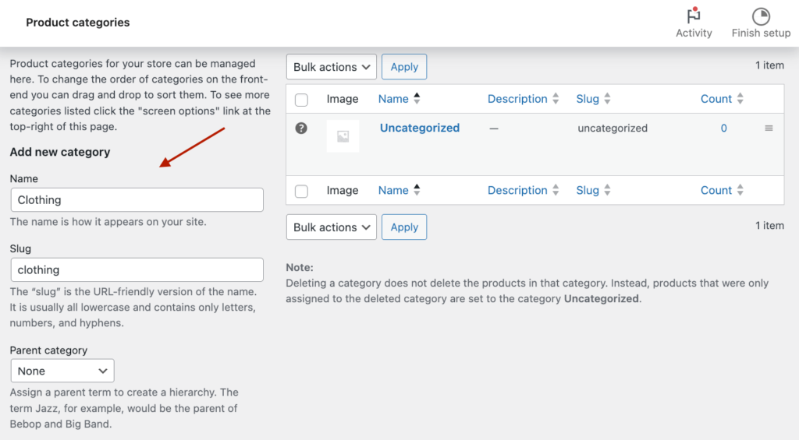Screen dimensions: 799x440
Task: Open the Activity flag icon
Action: (x=694, y=16)
